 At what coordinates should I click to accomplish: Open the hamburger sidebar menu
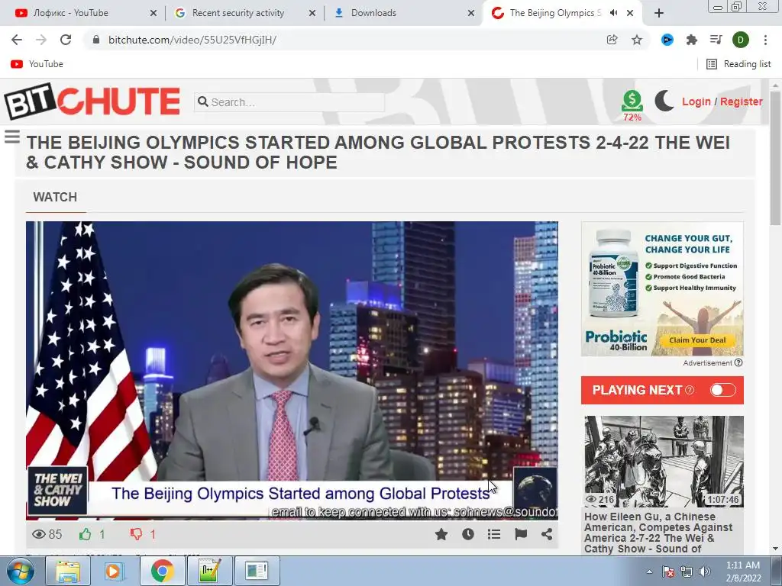[12, 137]
